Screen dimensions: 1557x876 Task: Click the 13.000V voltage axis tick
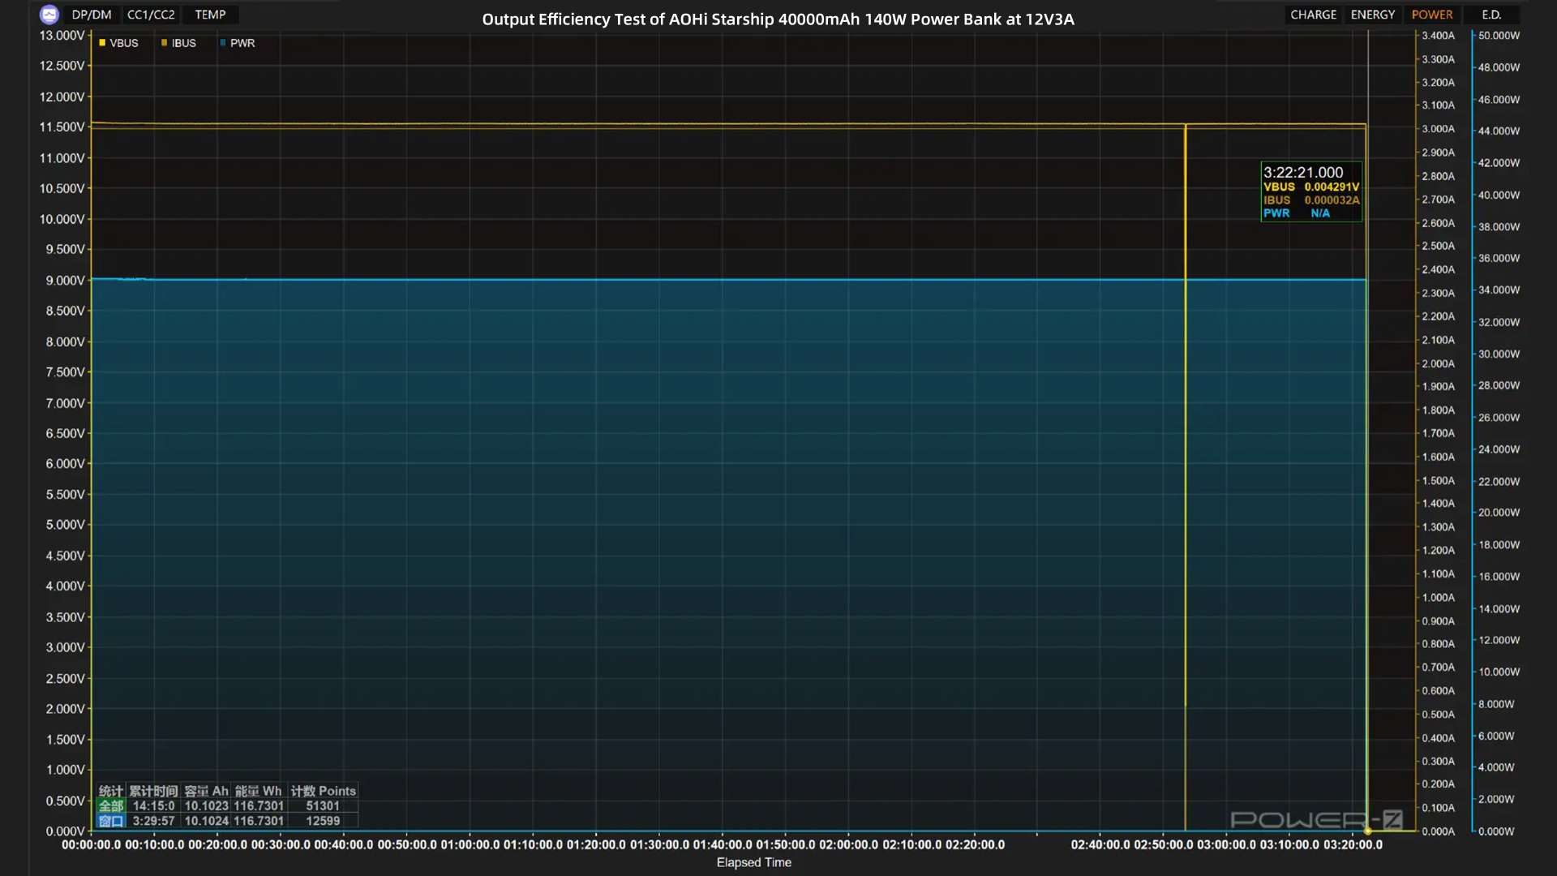(x=62, y=36)
